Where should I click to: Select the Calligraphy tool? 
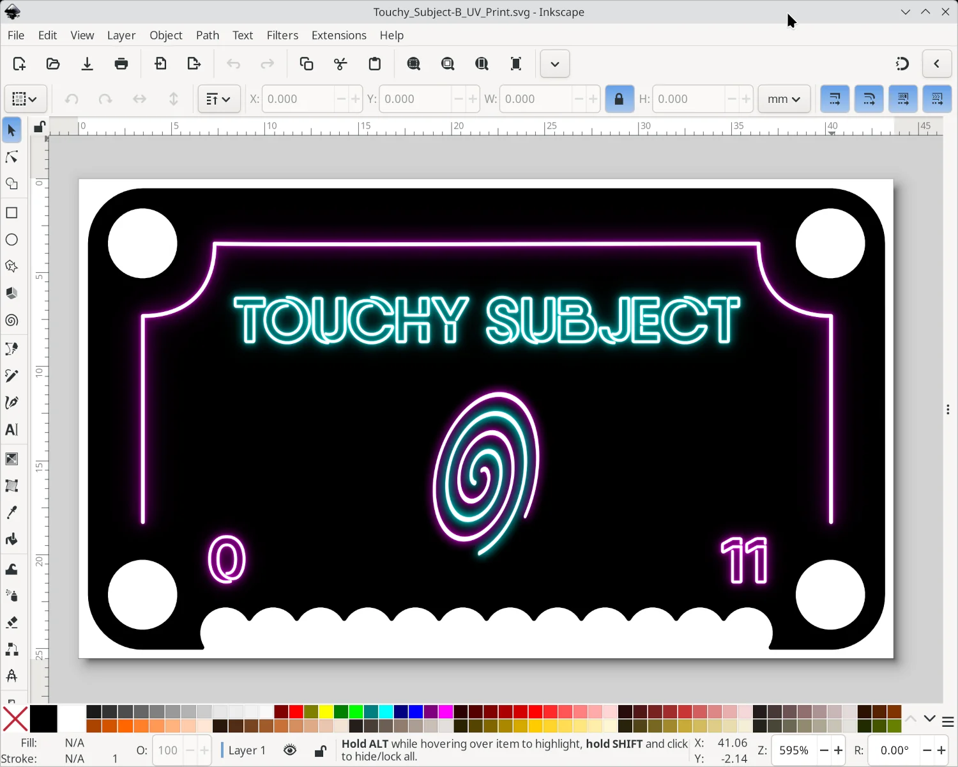click(x=11, y=403)
